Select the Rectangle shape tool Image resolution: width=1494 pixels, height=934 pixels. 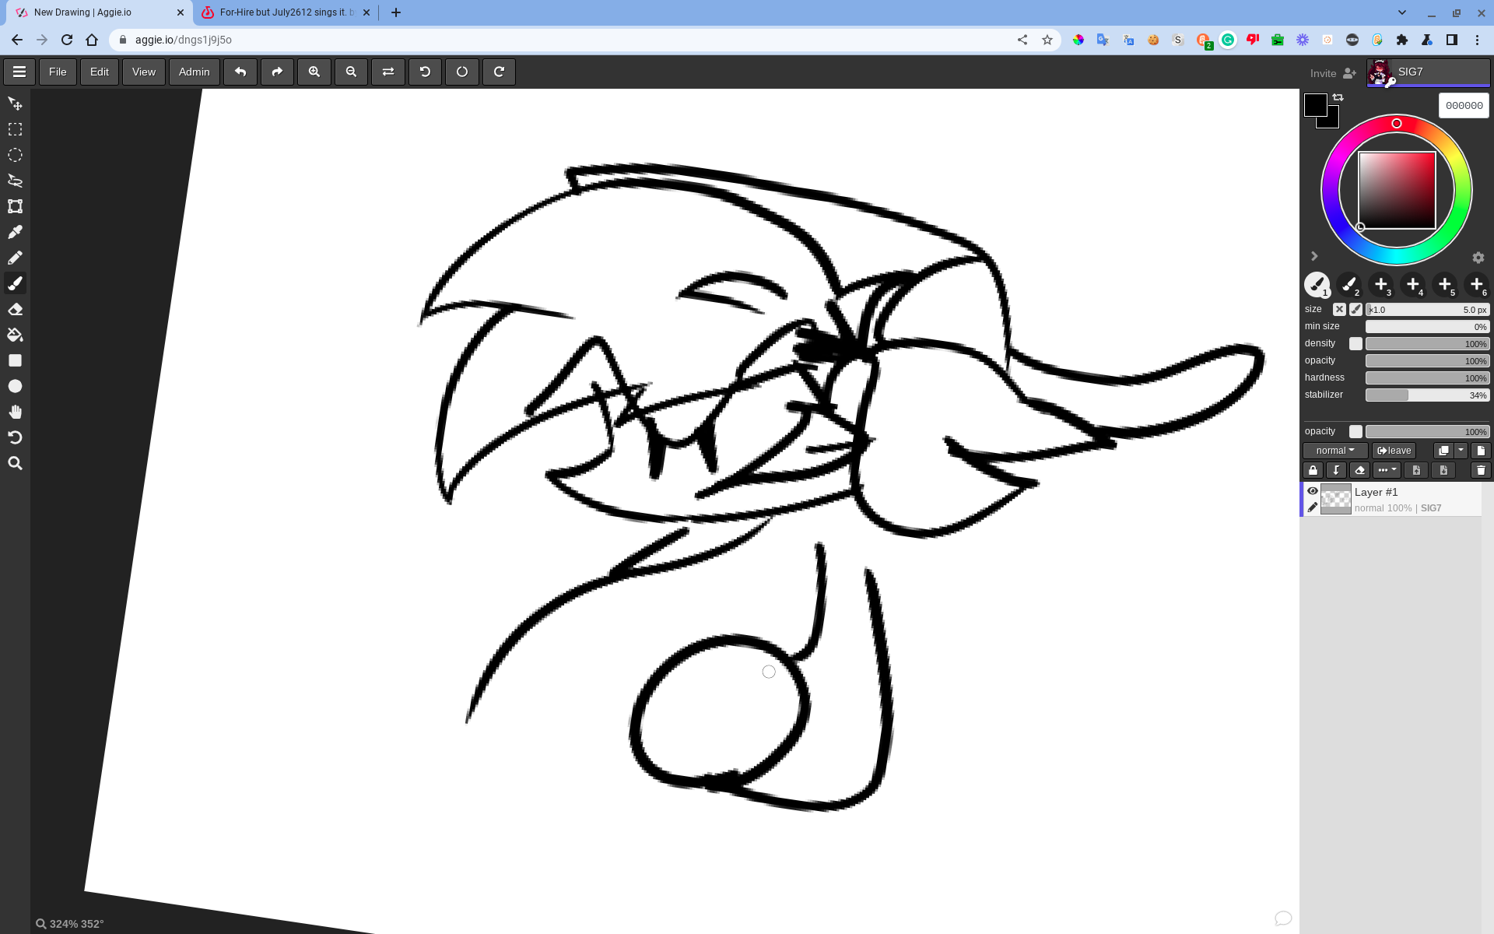(15, 360)
